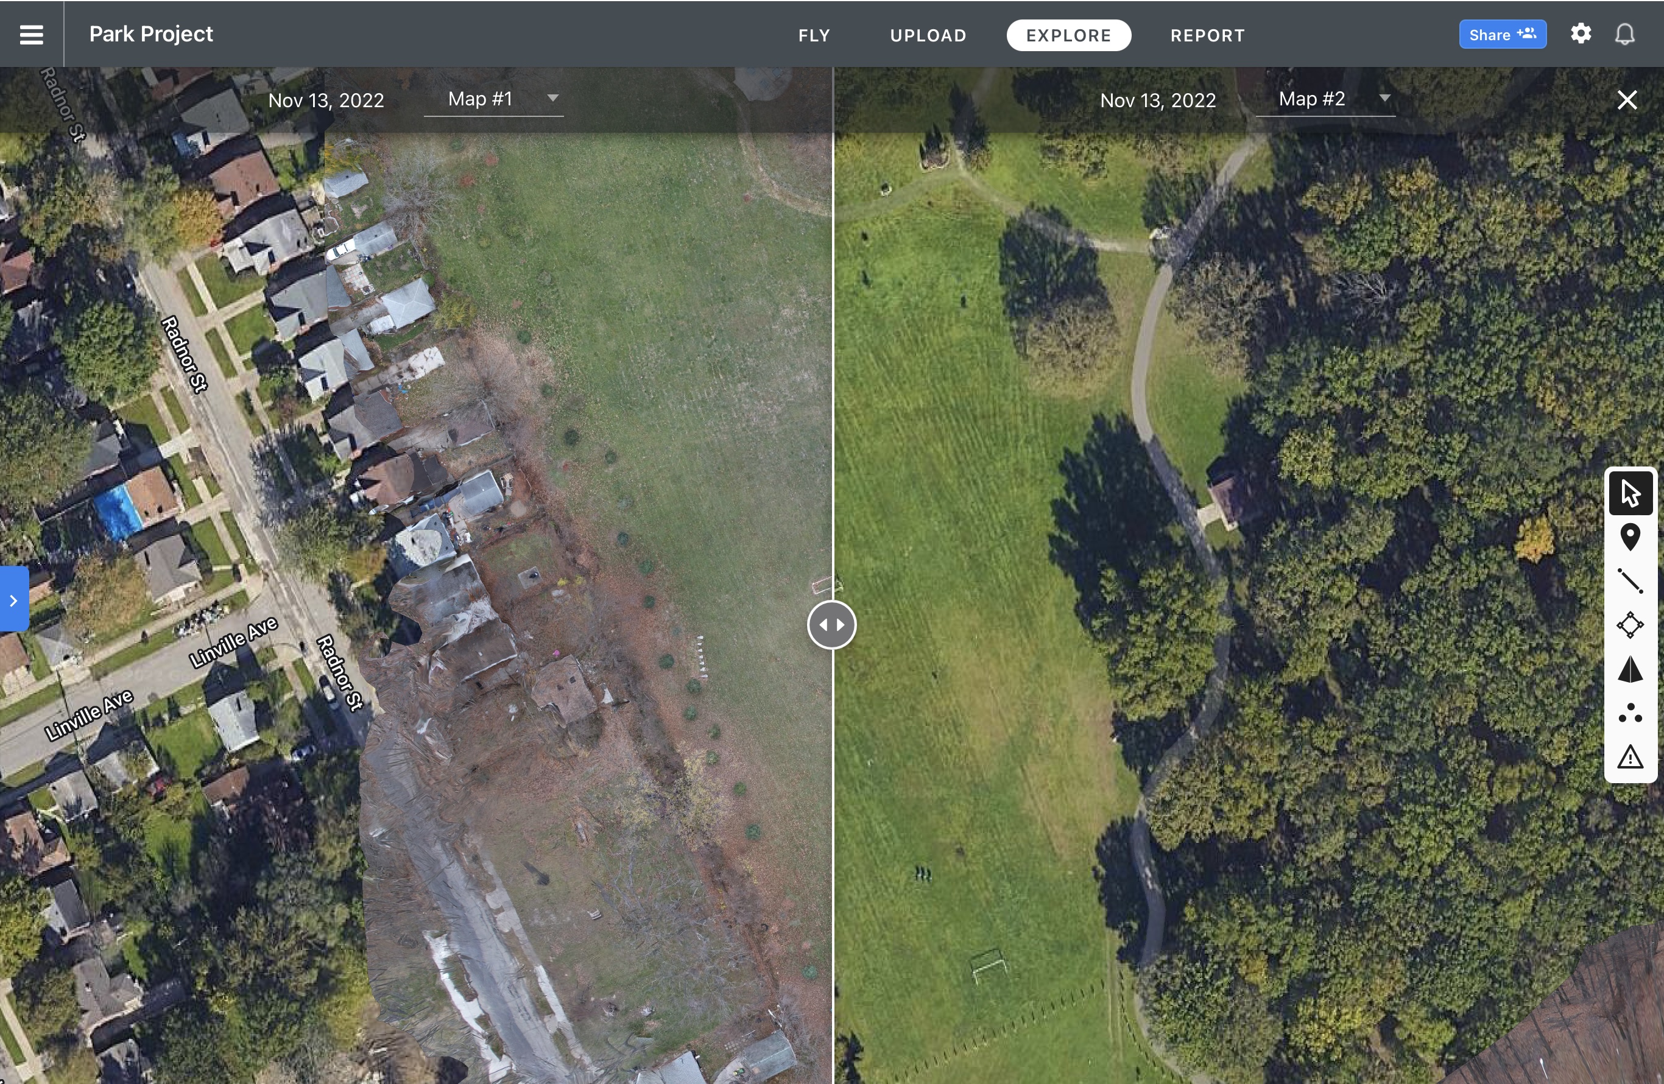Open the hamburger main menu
Viewport: 1664px width, 1084px height.
(32, 34)
